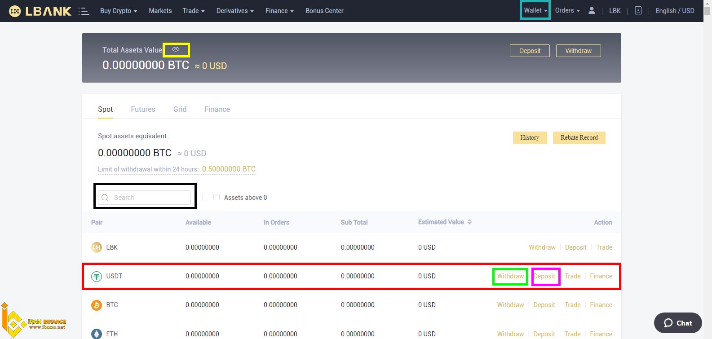Expand the Finance dropdown in navbar
Viewport: 712px width, 339px height.
[x=279, y=11]
